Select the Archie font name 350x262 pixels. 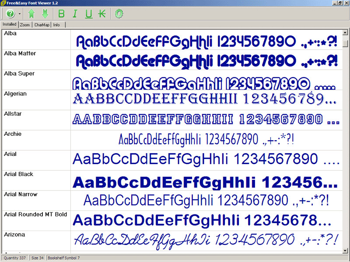13,134
